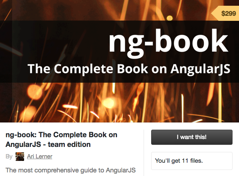Click the number '11' in the files notice
The width and height of the screenshot is (239, 176).
pos(185,161)
